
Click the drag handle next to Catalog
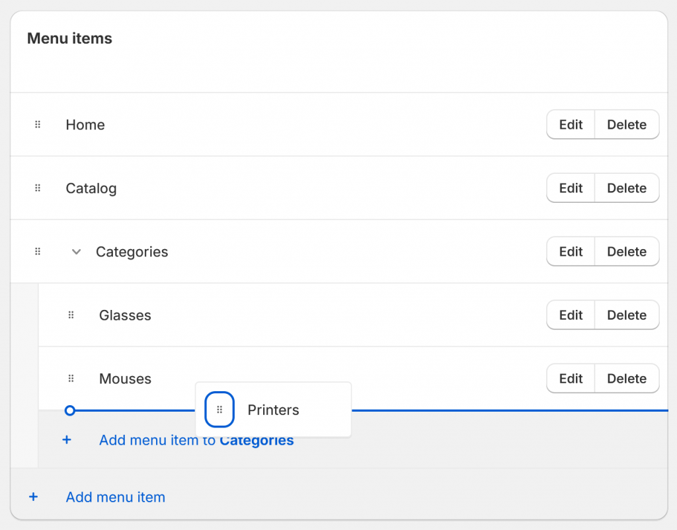(x=37, y=188)
